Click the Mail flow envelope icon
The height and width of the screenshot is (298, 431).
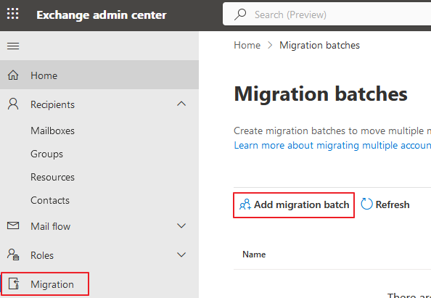click(x=13, y=225)
